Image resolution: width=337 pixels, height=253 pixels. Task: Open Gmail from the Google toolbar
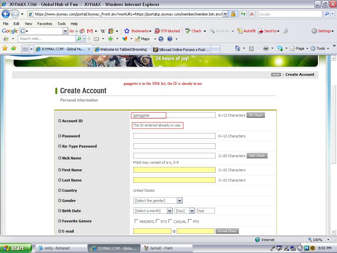point(90,31)
